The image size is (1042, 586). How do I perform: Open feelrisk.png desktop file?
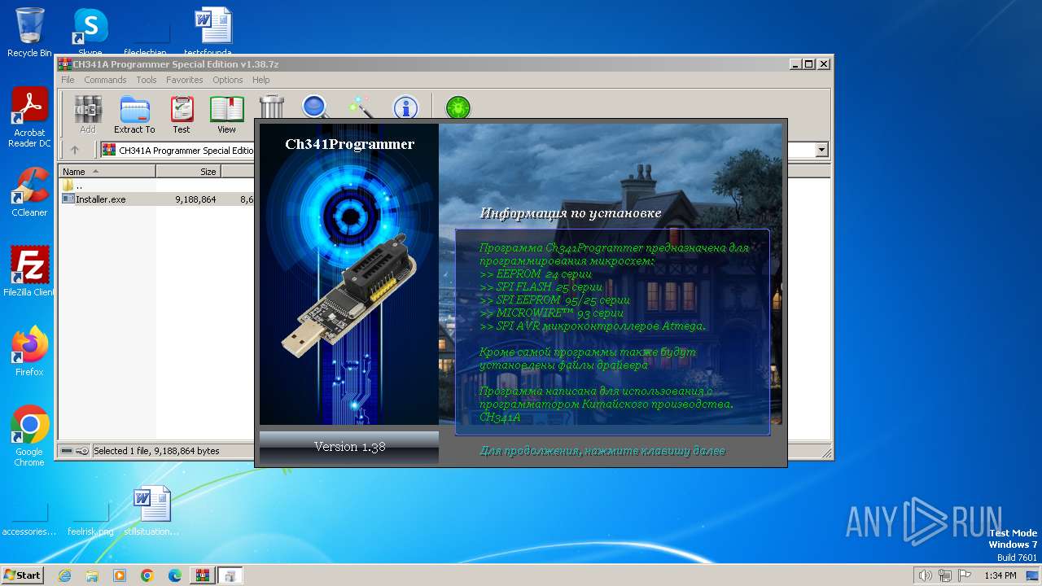[x=90, y=518]
